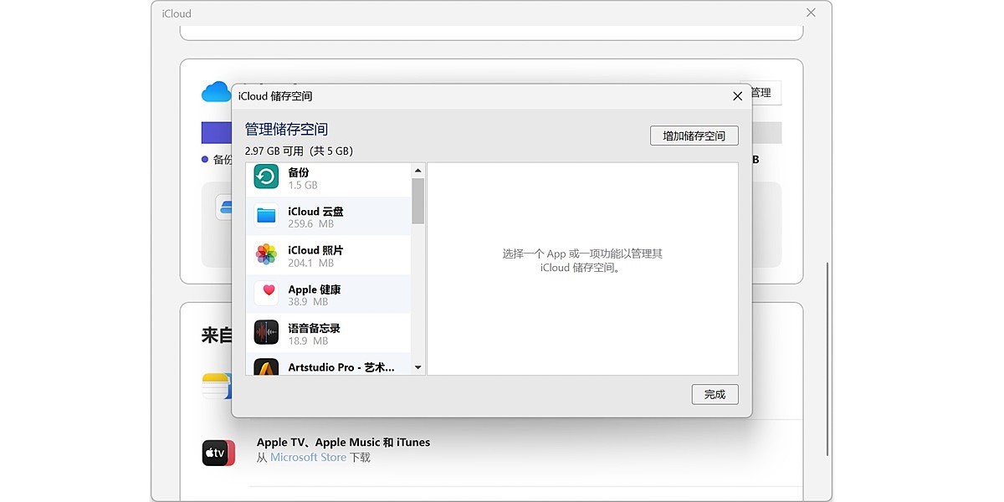The height and width of the screenshot is (502, 1004).
Task: Click the blue iCloud cloud icon
Action: pyautogui.click(x=216, y=90)
